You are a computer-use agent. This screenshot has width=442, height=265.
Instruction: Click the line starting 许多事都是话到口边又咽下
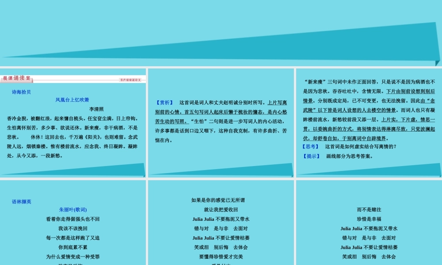pos(221,131)
